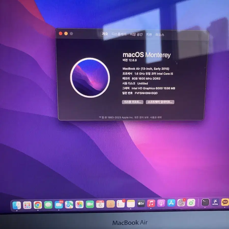Launch Terminal from the Dock
The width and height of the screenshot is (229, 229).
(205, 203)
